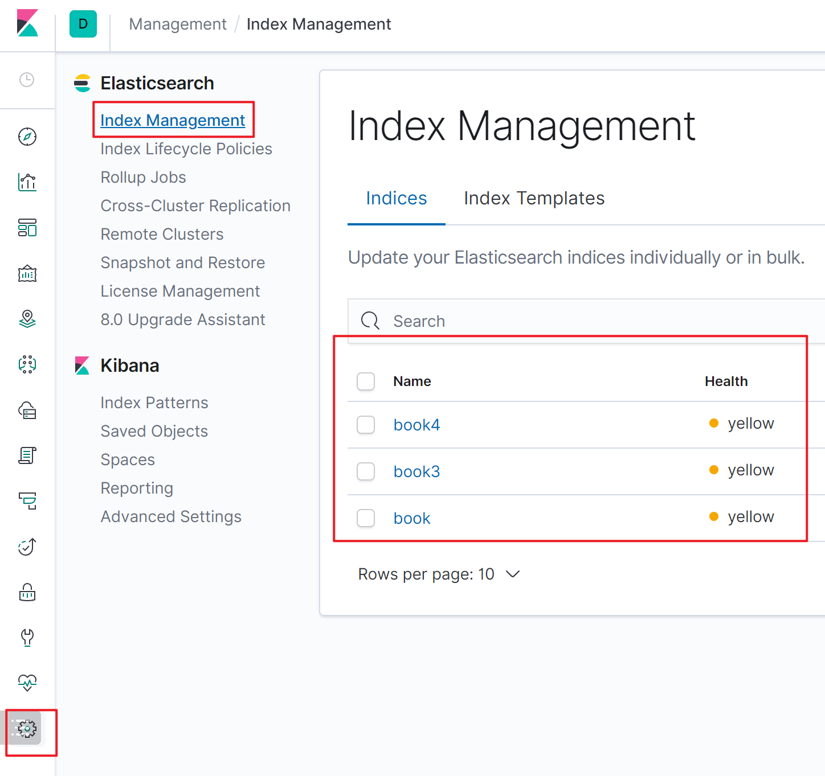Image resolution: width=825 pixels, height=776 pixels.
Task: Open Index Lifecycle Policies
Action: pyautogui.click(x=186, y=149)
